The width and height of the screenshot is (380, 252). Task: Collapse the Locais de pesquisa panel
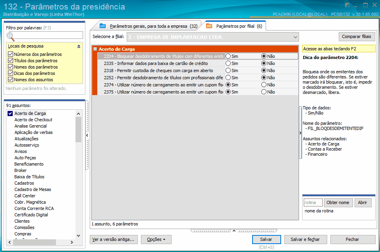click(79, 46)
